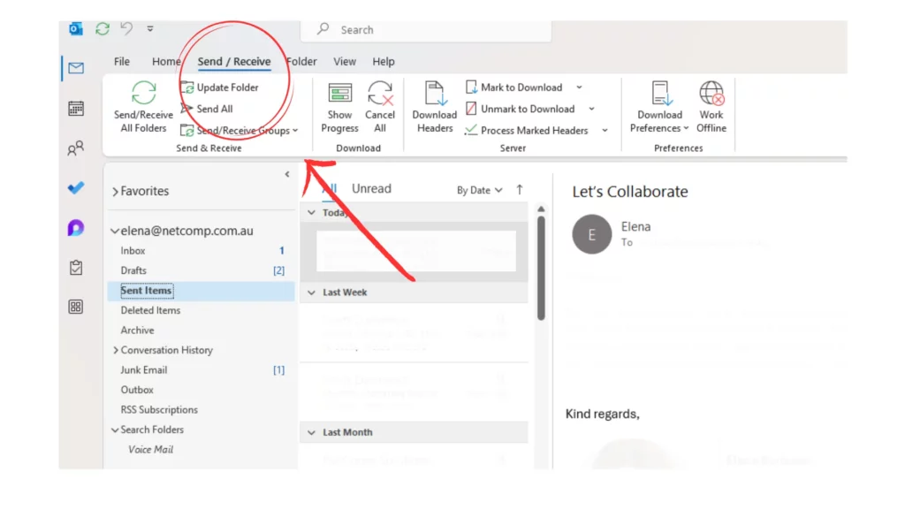
Task: Open the Calendar from the left sidebar
Action: [75, 106]
